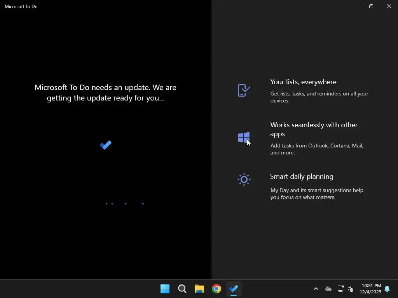The width and height of the screenshot is (398, 298).
Task: Show hidden system tray icons
Action: point(316,289)
